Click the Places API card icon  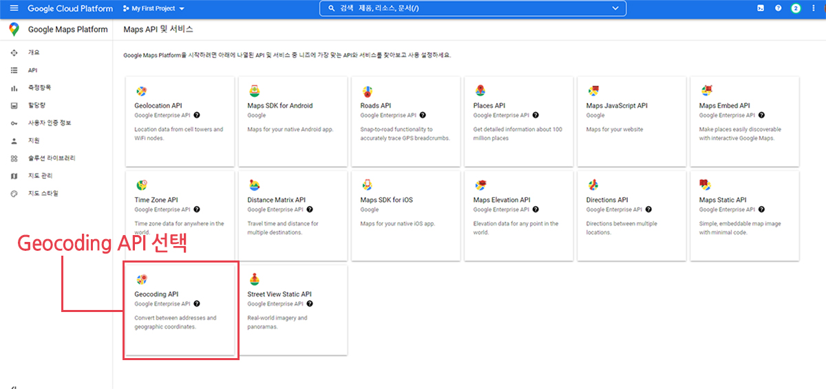(x=480, y=91)
